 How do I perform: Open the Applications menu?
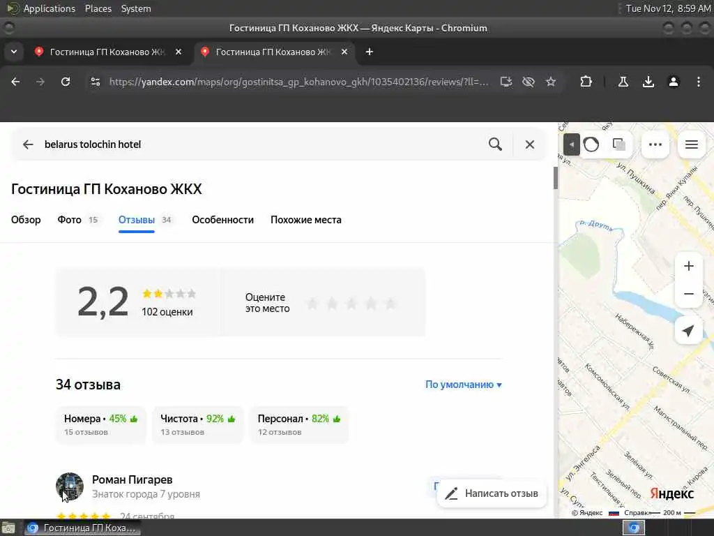tap(50, 8)
